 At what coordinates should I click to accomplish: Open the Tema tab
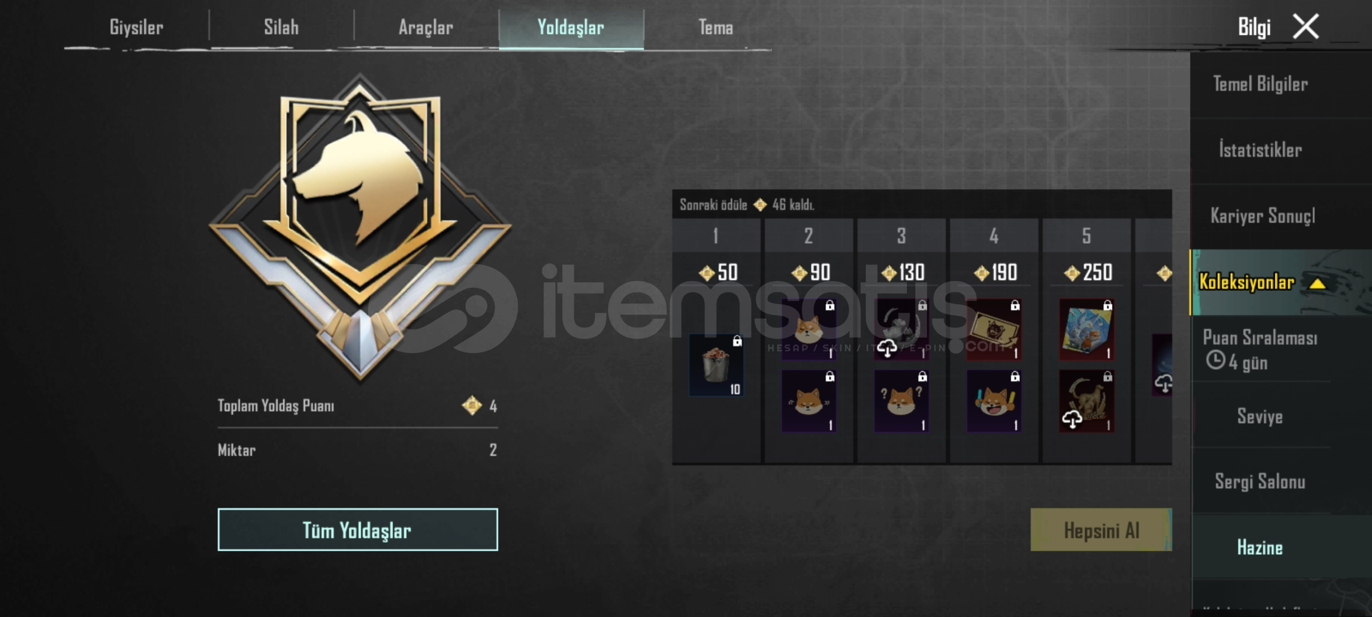(x=715, y=27)
